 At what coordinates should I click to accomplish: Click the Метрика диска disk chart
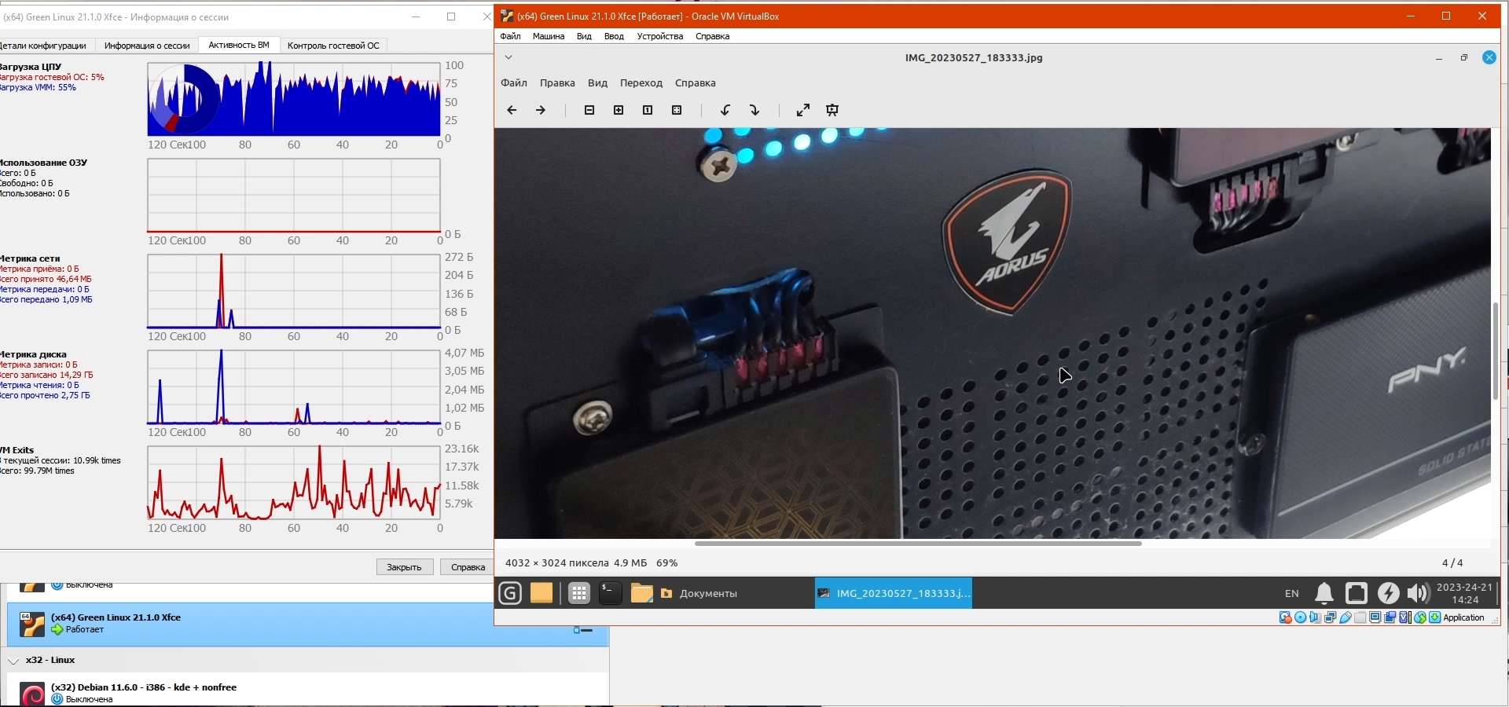[294, 387]
